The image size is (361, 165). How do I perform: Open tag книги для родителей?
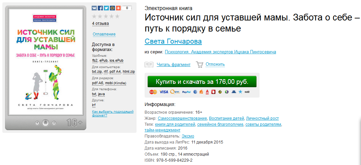tap(175, 124)
